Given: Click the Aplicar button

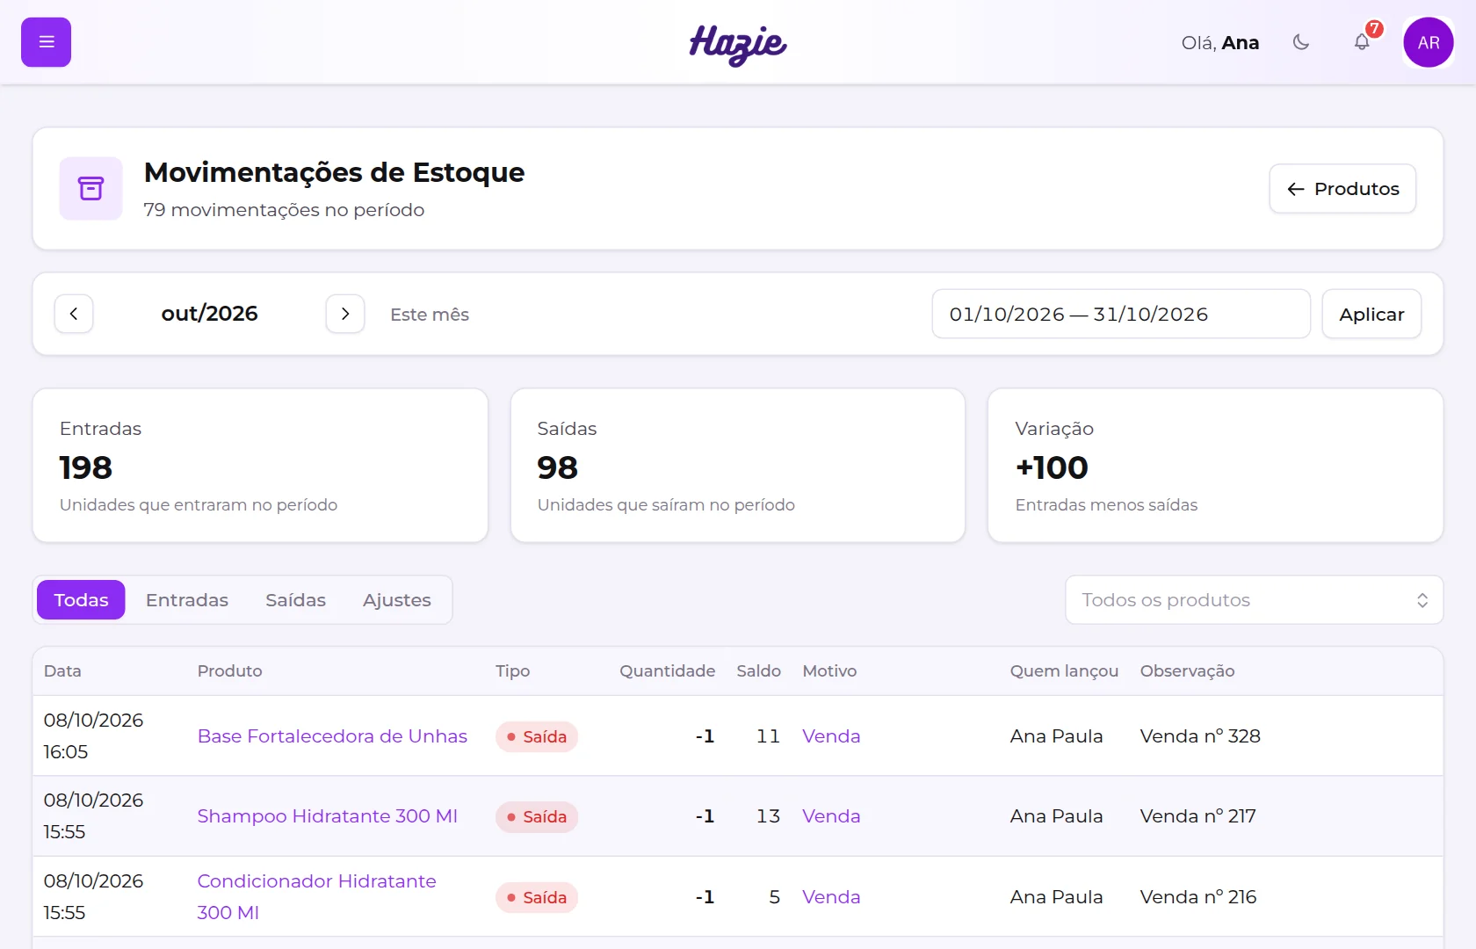Looking at the screenshot, I should pos(1371,314).
